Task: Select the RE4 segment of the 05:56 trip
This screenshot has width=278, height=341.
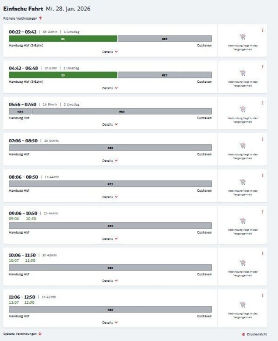Action: click(x=20, y=111)
